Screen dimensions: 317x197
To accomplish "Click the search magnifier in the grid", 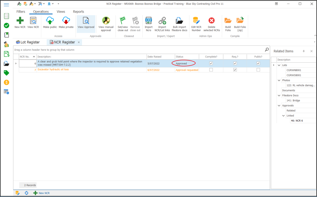I will (x=267, y=50).
